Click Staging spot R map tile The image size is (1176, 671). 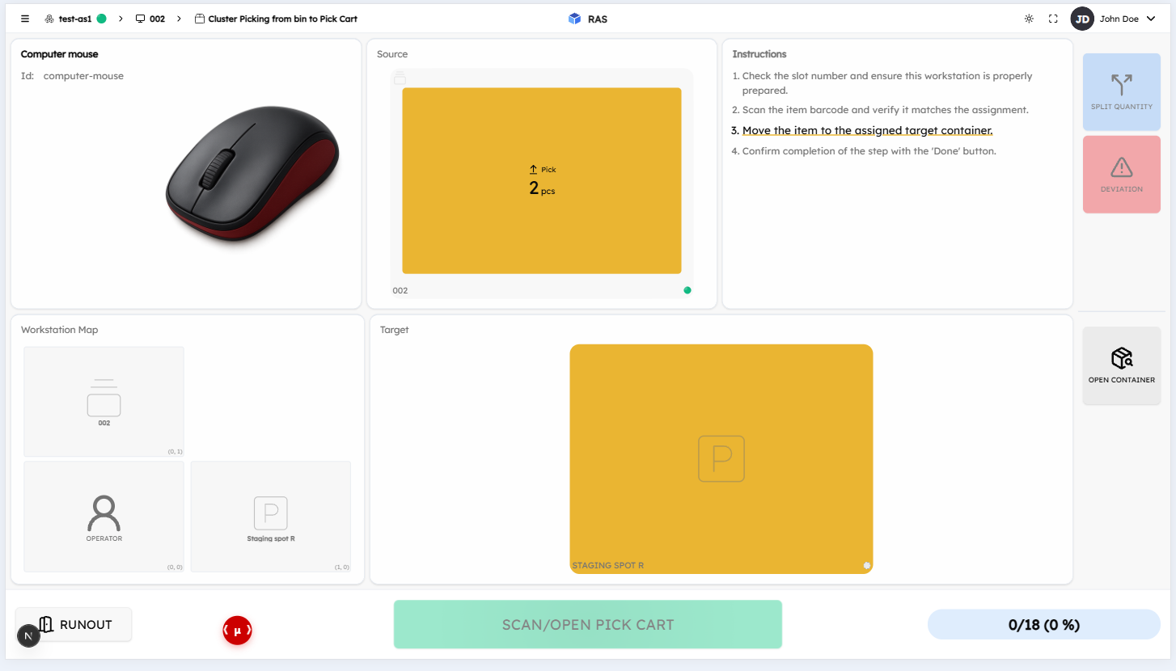[x=271, y=517]
